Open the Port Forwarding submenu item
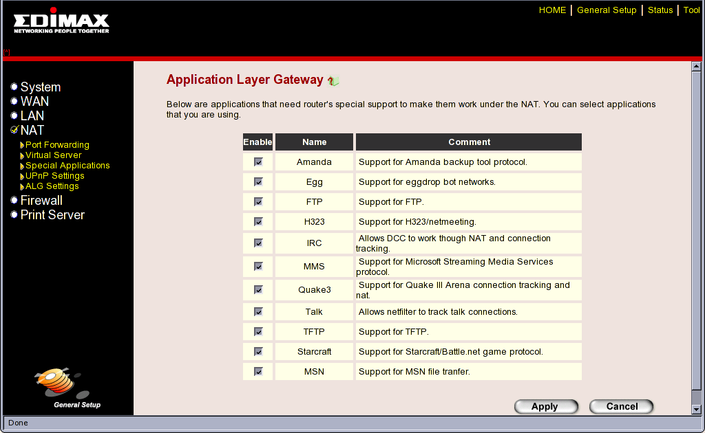Viewport: 705px width, 433px height. point(57,145)
